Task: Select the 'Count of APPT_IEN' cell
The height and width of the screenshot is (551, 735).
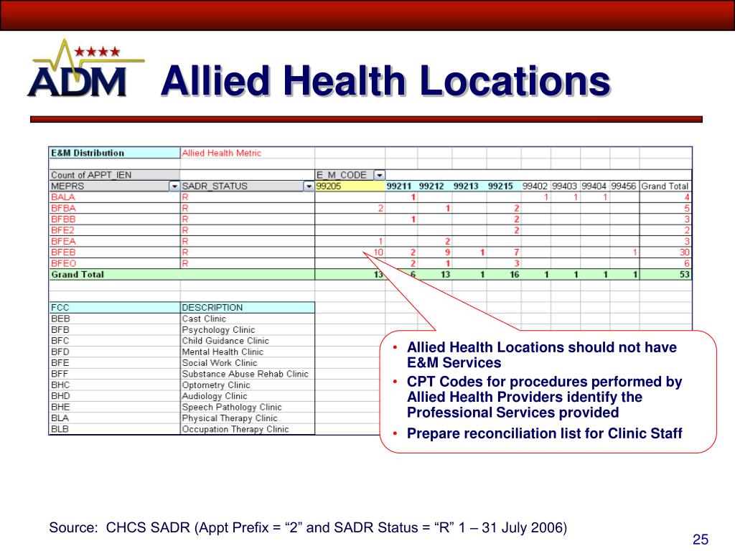Action: click(114, 175)
